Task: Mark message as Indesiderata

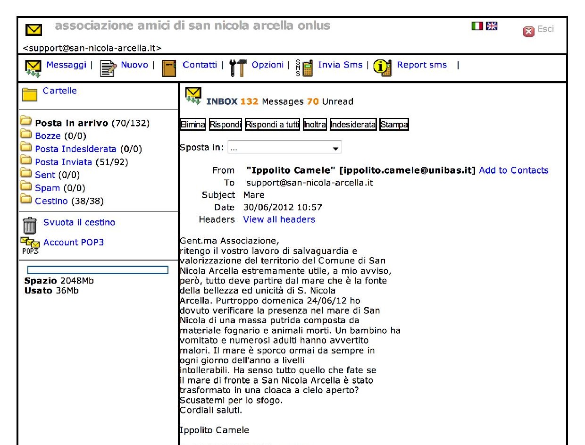Action: (353, 125)
